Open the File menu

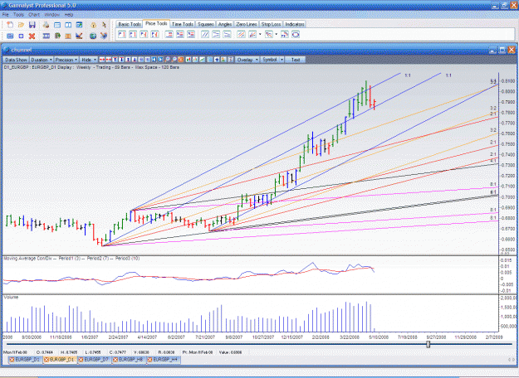[x=6, y=15]
